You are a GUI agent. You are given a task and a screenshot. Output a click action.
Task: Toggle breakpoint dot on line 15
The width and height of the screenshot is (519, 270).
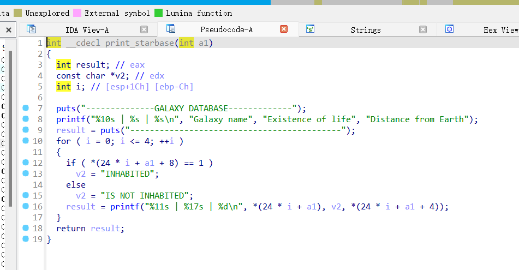pyautogui.click(x=26, y=195)
